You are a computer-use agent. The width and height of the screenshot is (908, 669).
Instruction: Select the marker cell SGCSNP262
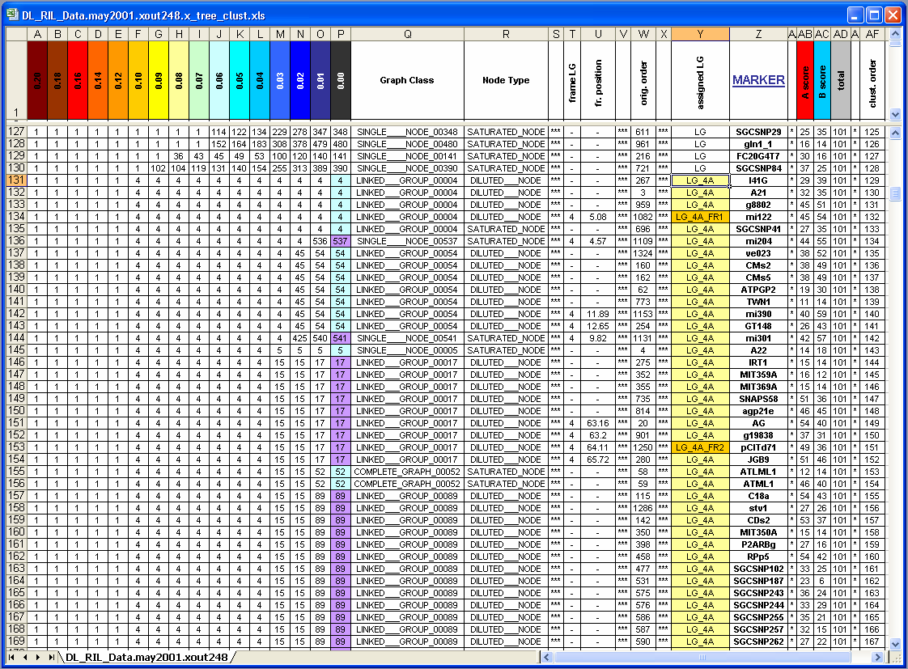coord(758,641)
